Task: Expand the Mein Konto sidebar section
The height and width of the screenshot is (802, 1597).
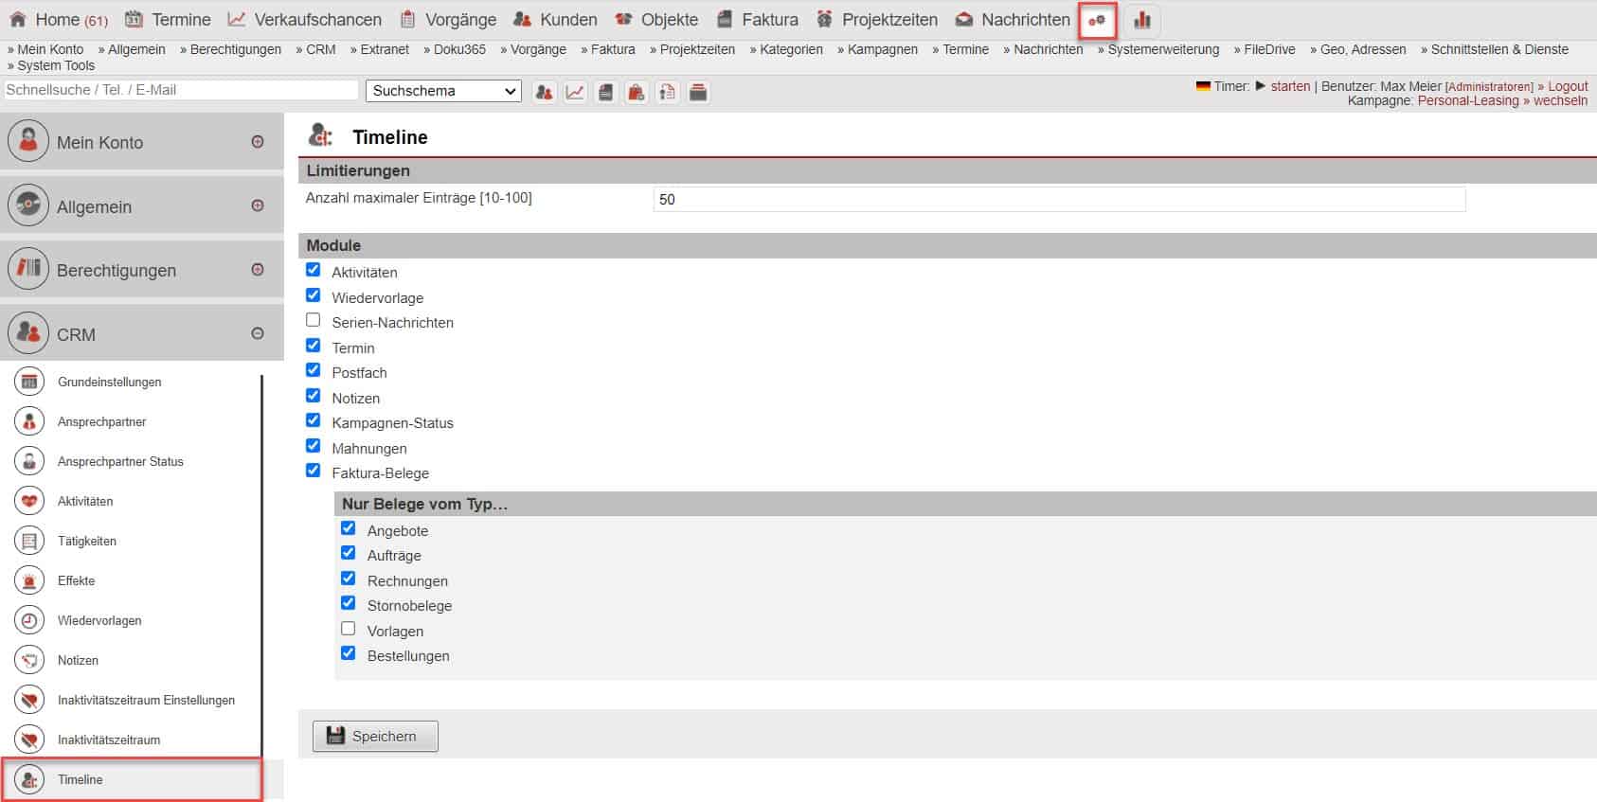Action: tap(258, 142)
